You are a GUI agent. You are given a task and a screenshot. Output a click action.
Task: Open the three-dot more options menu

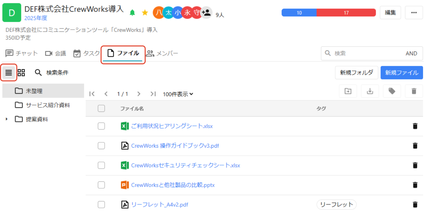414,13
